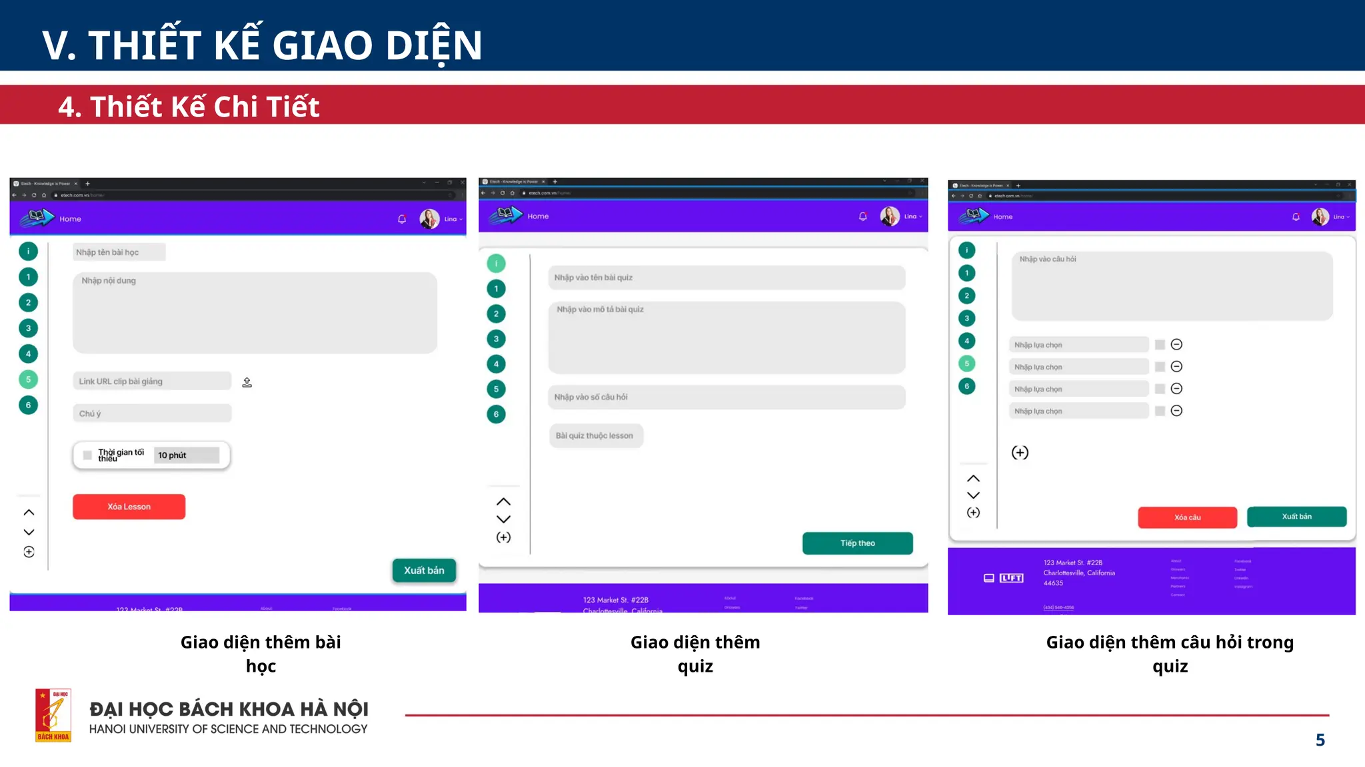
Task: Select info step 'i' in add quiz sidebar
Action: pyautogui.click(x=496, y=264)
